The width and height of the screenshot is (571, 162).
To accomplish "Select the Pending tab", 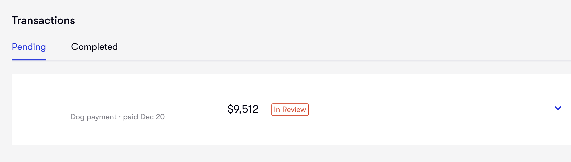I will point(29,47).
